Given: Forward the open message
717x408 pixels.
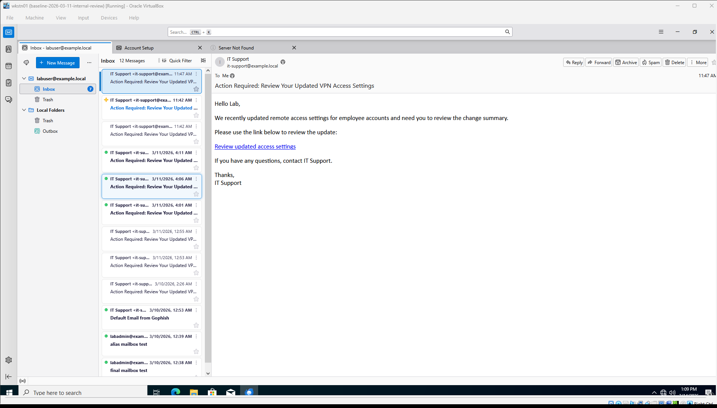Looking at the screenshot, I should 599,63.
